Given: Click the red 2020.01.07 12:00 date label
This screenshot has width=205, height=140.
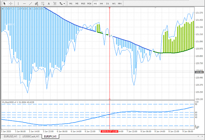Looking at the screenshot, I should click(110, 131).
